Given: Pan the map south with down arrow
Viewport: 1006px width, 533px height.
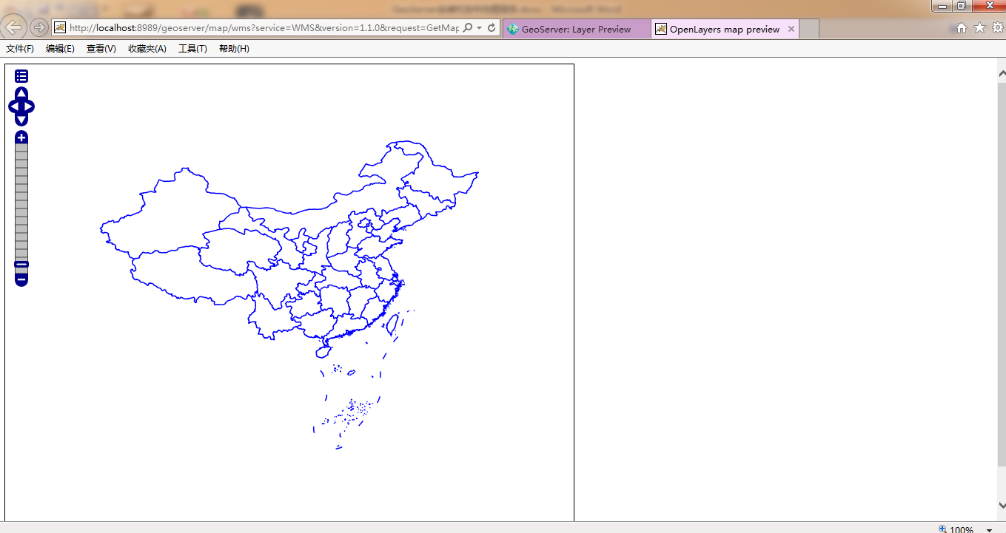Looking at the screenshot, I should pyautogui.click(x=21, y=120).
